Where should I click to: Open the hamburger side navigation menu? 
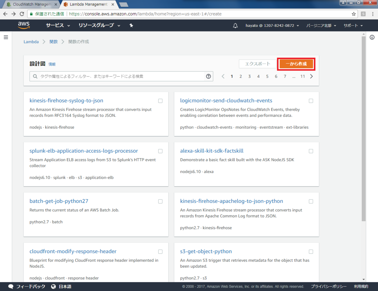point(6,37)
